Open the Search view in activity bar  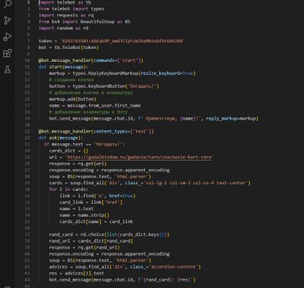(x=7, y=4)
